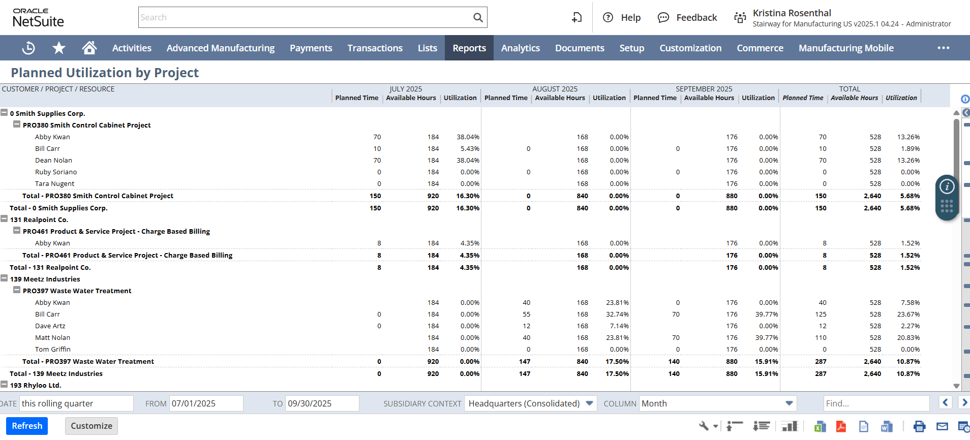Click the Refresh button
970x440 pixels.
(27, 426)
